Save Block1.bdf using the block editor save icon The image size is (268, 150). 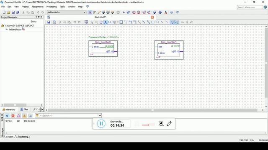click(49, 22)
